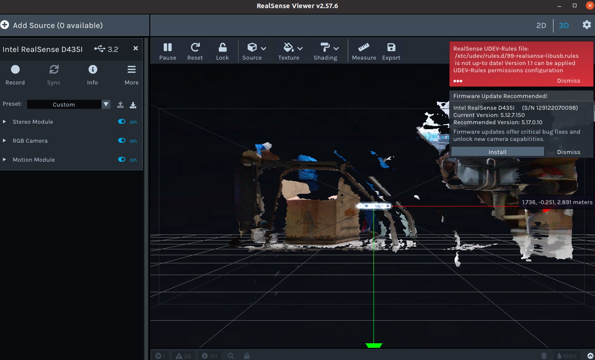
Task: Open the More hamburger menu
Action: [x=131, y=75]
